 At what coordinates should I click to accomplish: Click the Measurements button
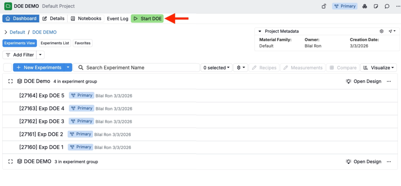tap(303, 67)
